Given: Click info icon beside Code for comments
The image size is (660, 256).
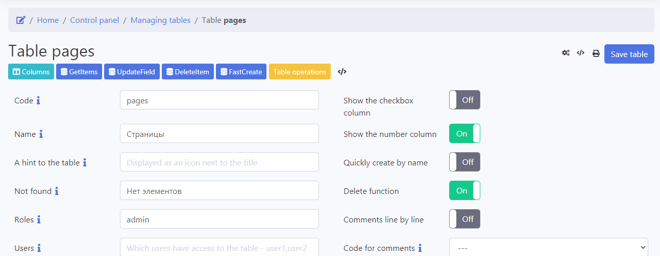Looking at the screenshot, I should [420, 248].
